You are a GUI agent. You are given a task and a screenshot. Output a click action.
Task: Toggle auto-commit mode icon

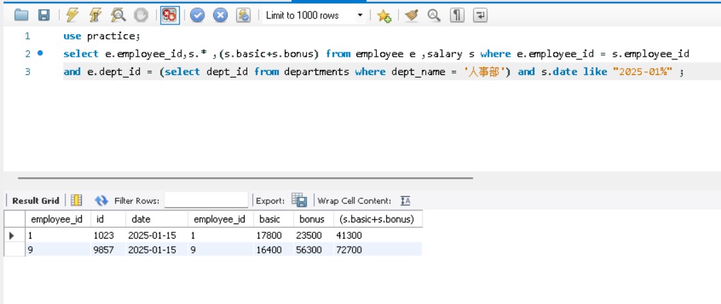(x=244, y=15)
